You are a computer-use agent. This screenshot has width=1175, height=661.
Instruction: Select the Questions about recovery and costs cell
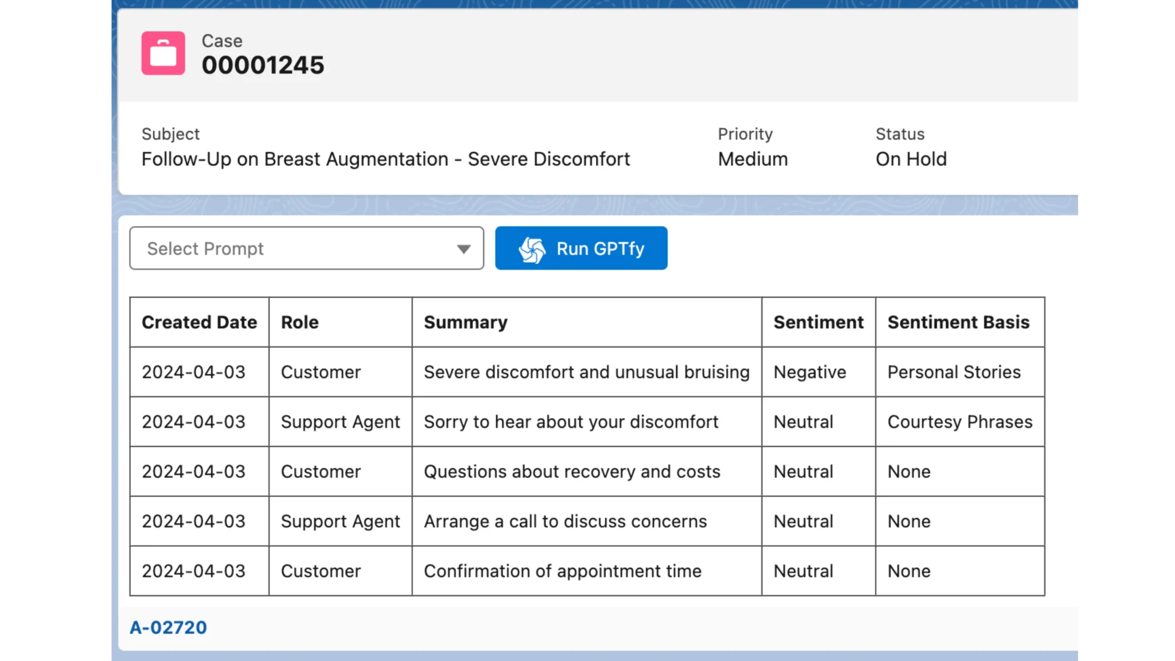(571, 472)
